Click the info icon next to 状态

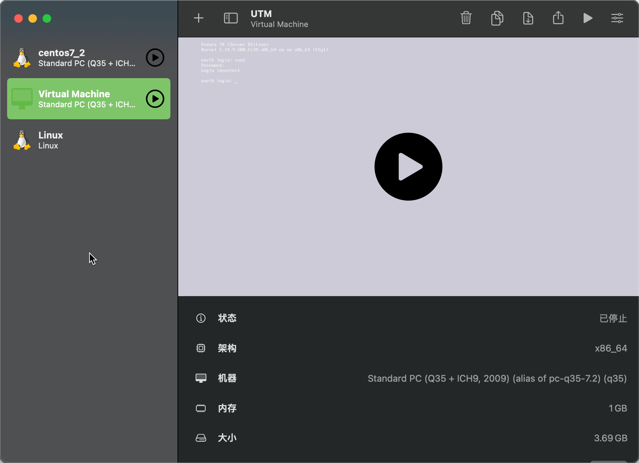(201, 318)
